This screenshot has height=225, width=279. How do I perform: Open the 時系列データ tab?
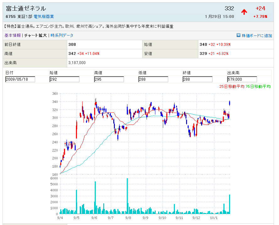coord(62,35)
